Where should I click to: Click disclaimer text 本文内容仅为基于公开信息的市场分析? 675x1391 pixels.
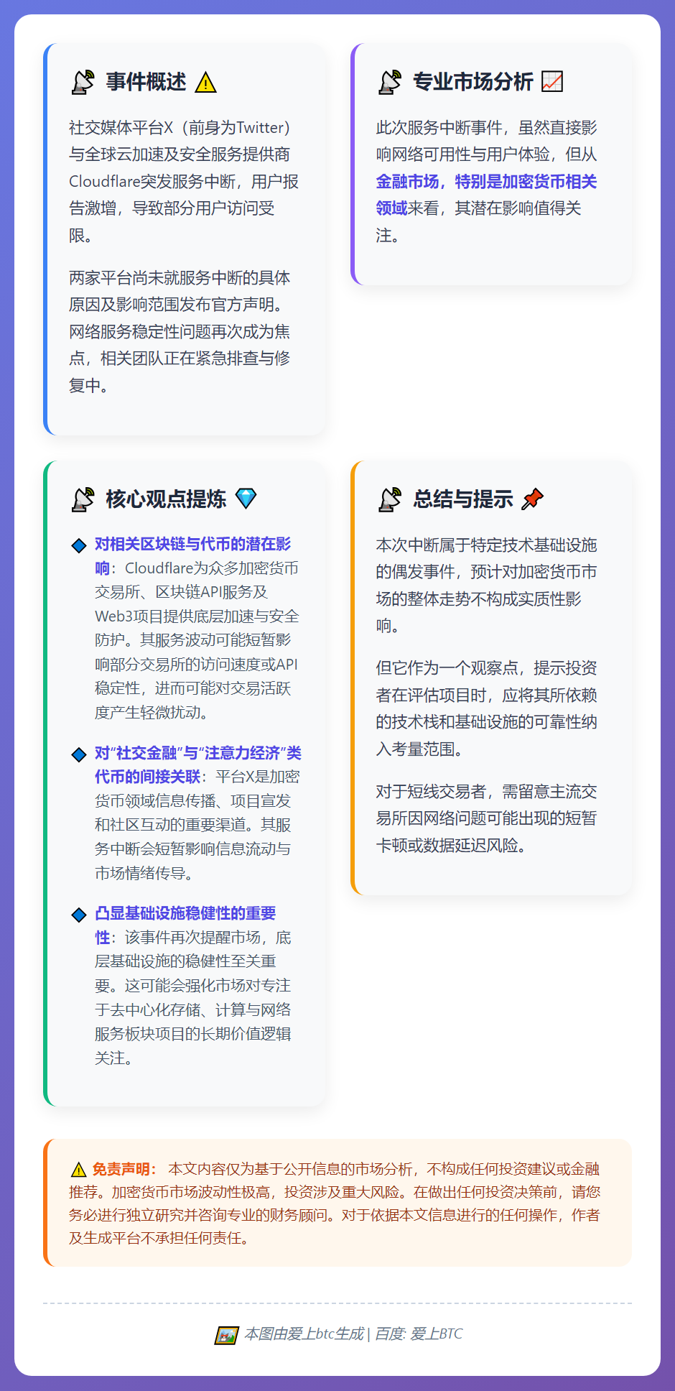point(335,1203)
